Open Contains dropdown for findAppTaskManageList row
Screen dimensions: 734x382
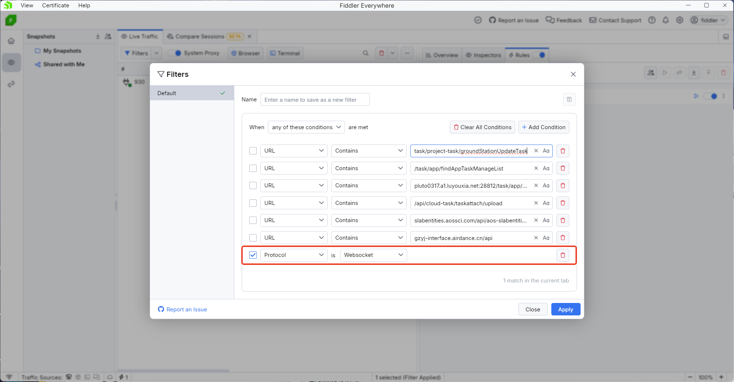tap(369, 168)
